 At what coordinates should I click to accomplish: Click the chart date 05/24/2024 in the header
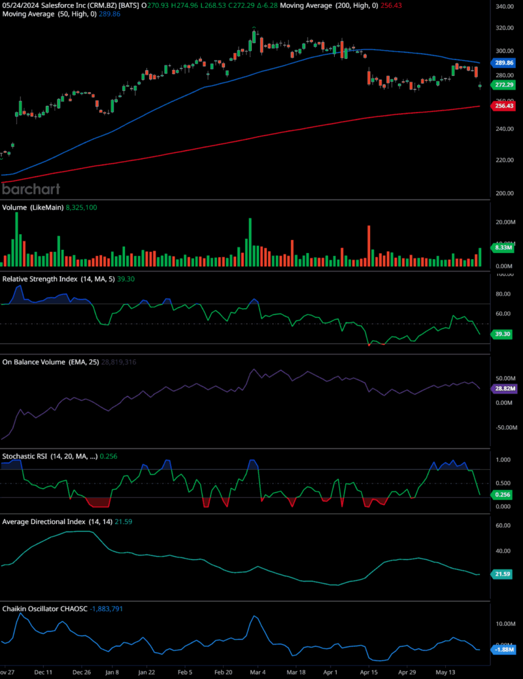[21, 6]
